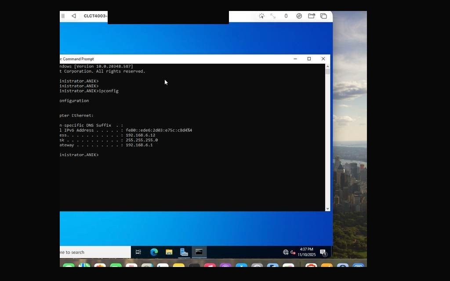The height and width of the screenshot is (281, 450).
Task: Click the overlapping windows icon in VM toolbar
Action: [323, 16]
